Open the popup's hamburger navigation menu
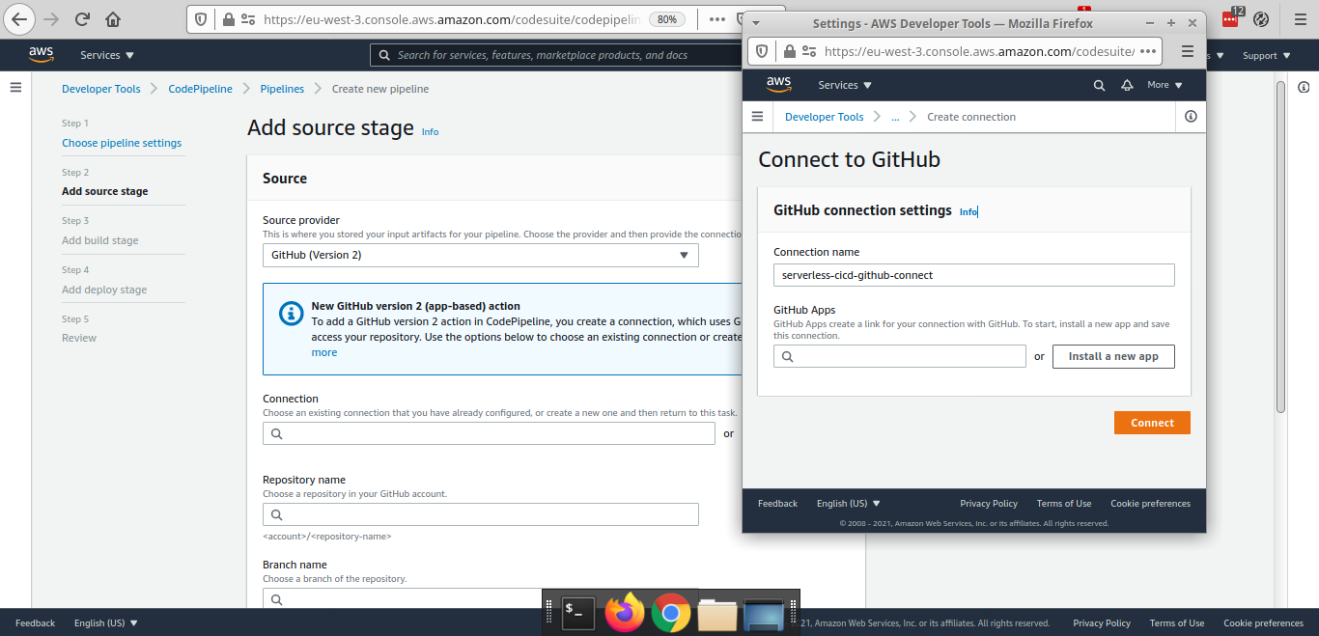This screenshot has width=1319, height=636. click(757, 117)
